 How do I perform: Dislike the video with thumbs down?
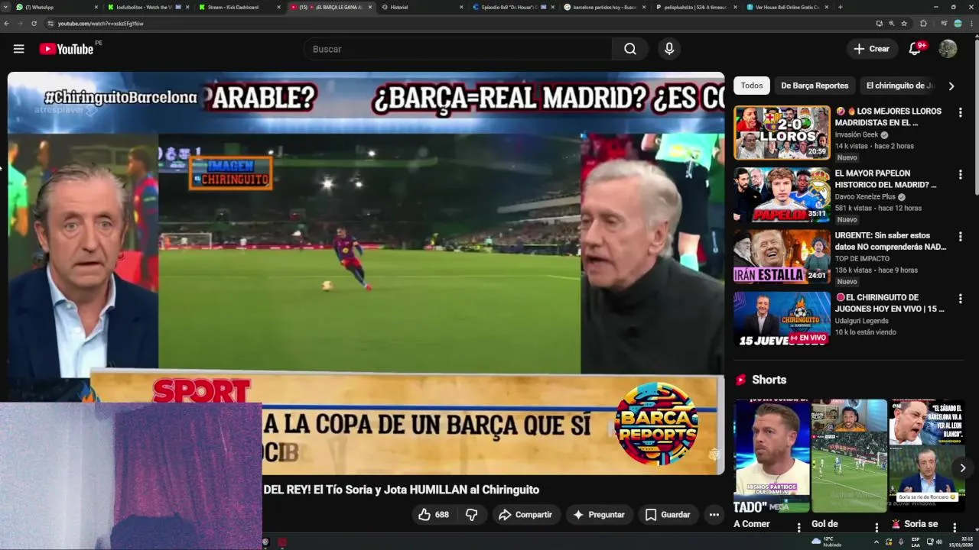click(472, 515)
